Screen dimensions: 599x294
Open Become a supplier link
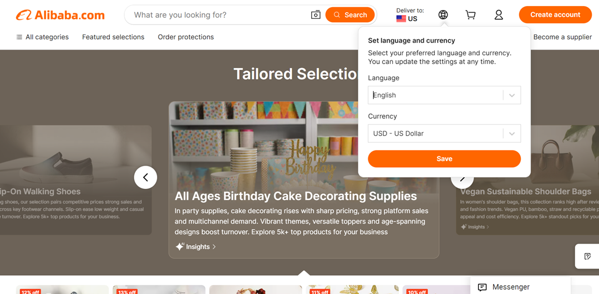pyautogui.click(x=562, y=37)
